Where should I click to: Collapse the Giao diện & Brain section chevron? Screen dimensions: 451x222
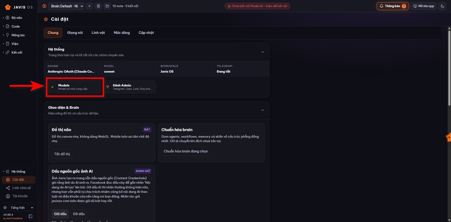[x=263, y=110]
